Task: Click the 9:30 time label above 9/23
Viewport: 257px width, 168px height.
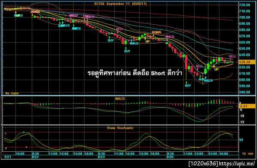Action: pos(102,154)
